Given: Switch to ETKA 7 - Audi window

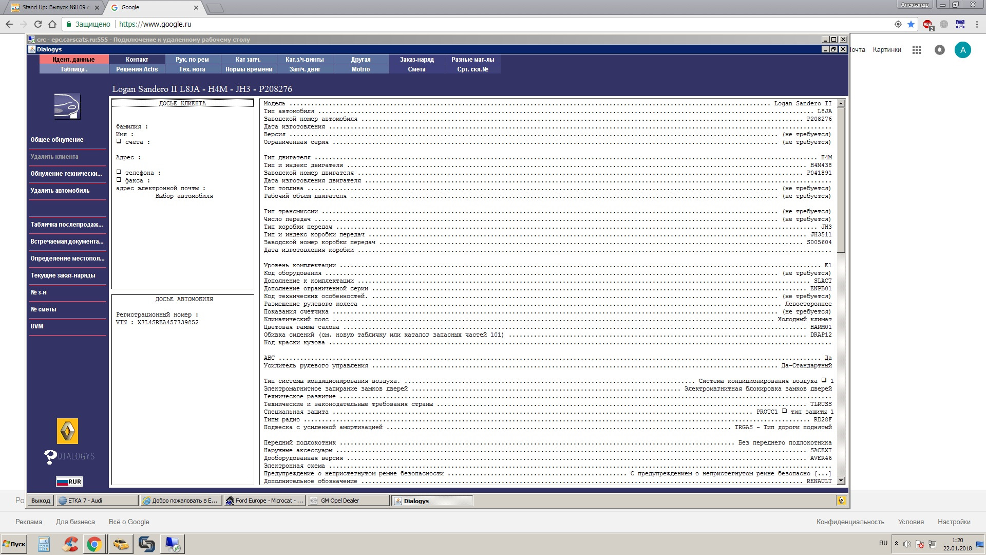Looking at the screenshot, I should (x=97, y=501).
